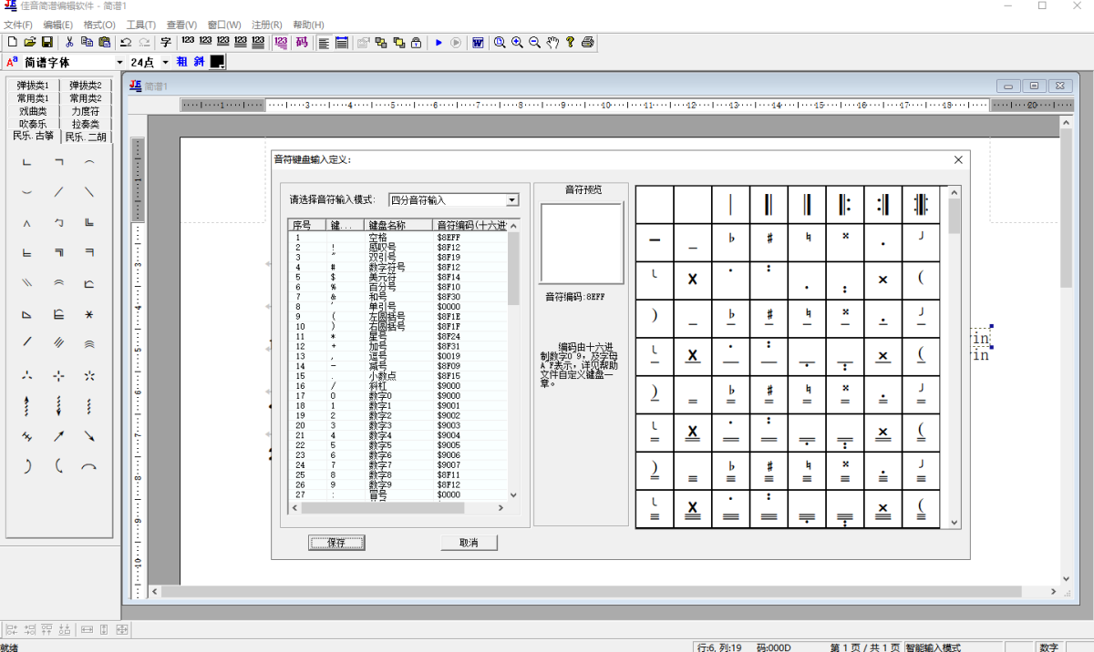Click the Save (floppy disk) toolbar icon
Viewport: 1094px width, 652px height.
pos(47,42)
